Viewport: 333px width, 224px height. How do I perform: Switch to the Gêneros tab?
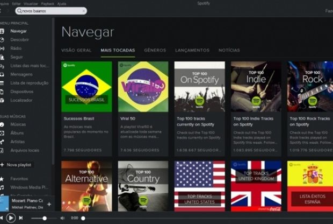tap(155, 50)
